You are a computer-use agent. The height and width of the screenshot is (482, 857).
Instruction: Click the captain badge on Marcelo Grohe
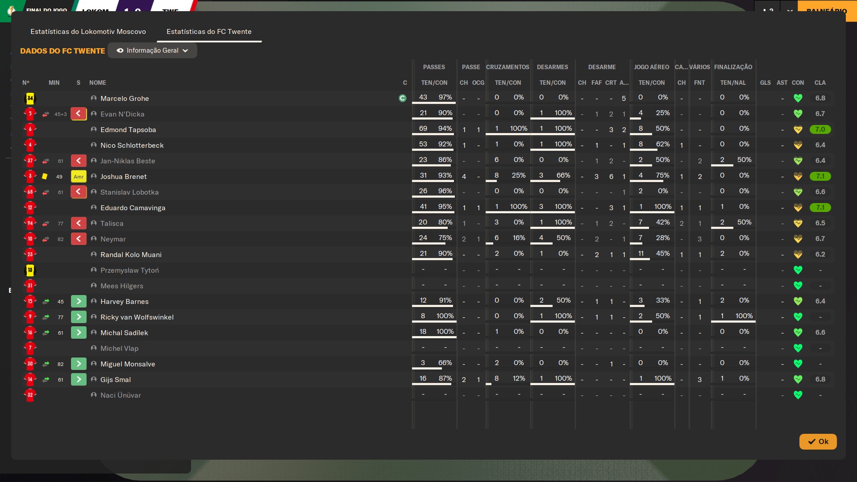[403, 98]
